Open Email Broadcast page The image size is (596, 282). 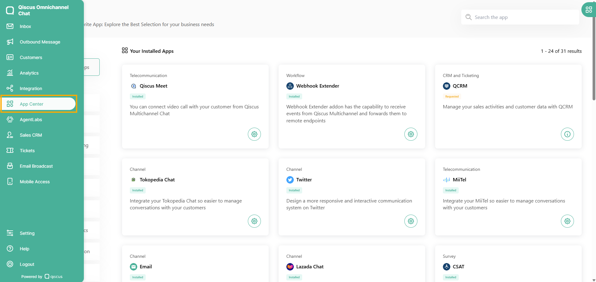point(36,166)
